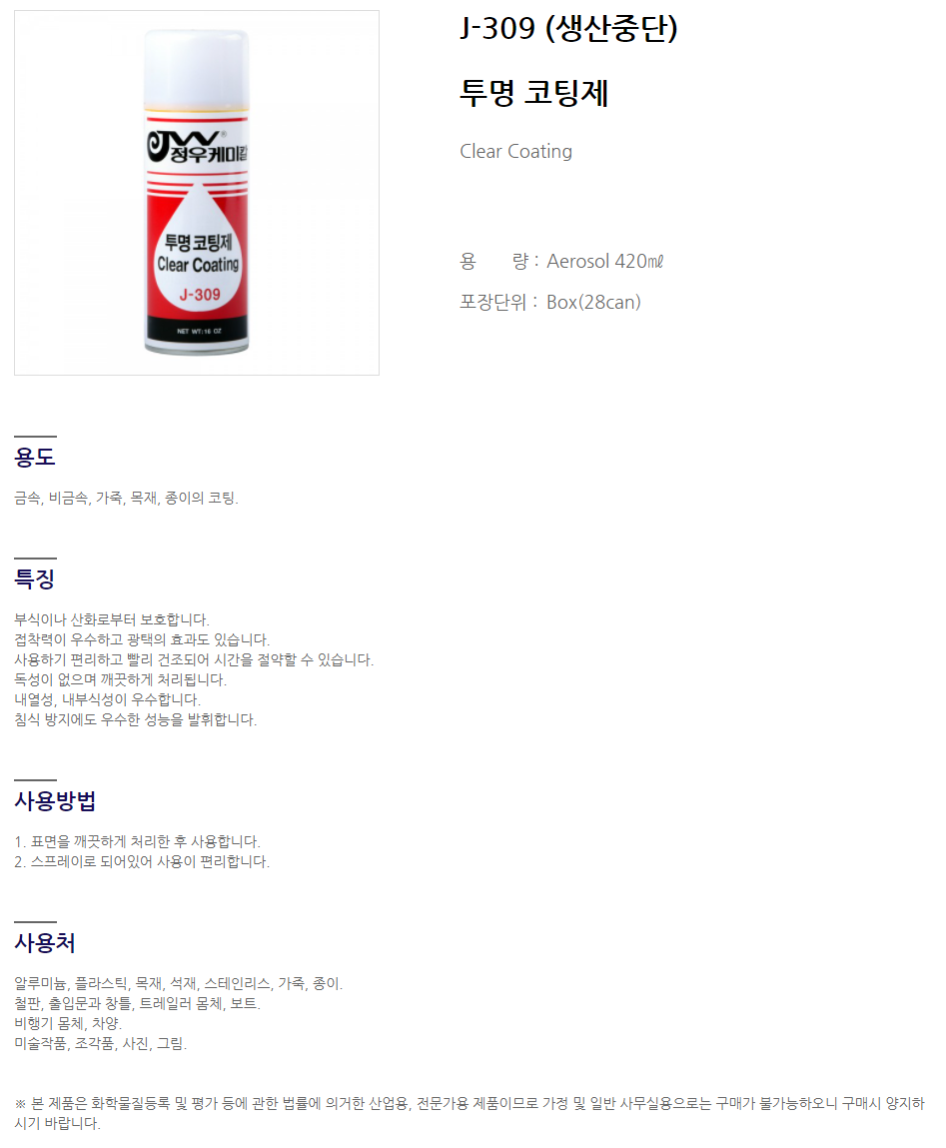Click the JW logo on the can
The image size is (946, 1148).
pyautogui.click(x=196, y=147)
